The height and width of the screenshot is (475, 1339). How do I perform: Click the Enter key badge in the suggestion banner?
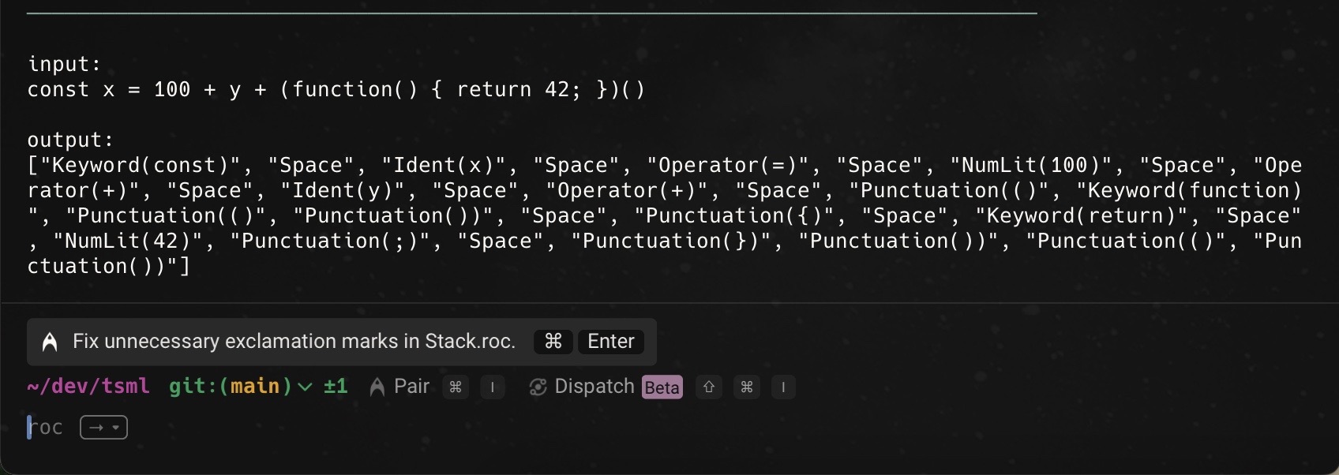611,342
